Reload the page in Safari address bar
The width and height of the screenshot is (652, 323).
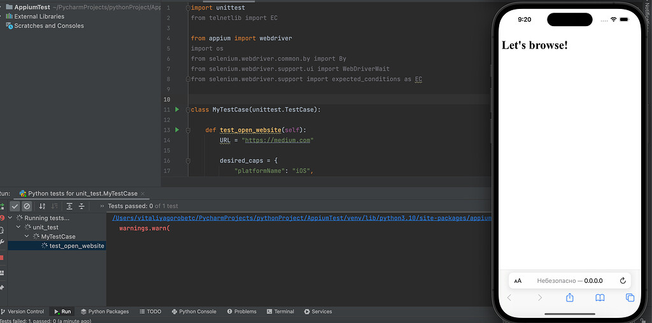coord(623,280)
